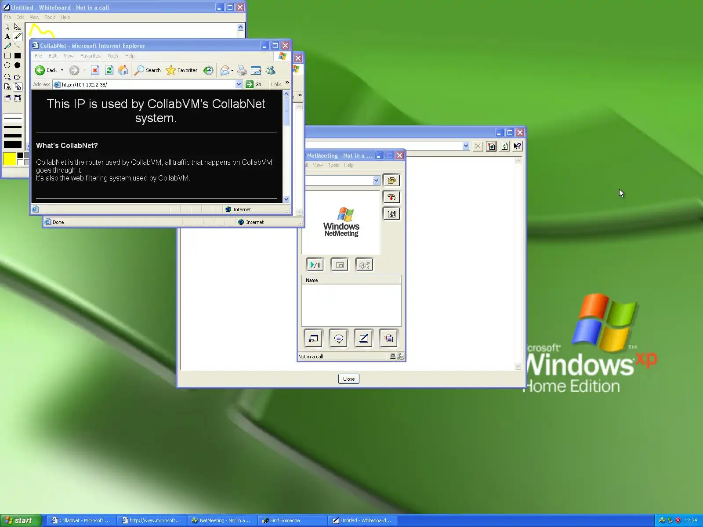Expand the Mail button dropdown arrow
This screenshot has height=527, width=703.
coord(232,70)
